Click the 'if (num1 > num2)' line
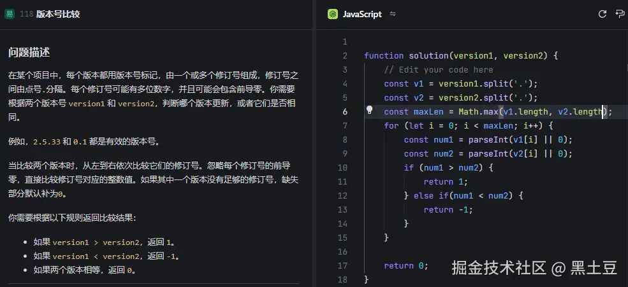The image size is (628, 287). pyautogui.click(x=449, y=168)
